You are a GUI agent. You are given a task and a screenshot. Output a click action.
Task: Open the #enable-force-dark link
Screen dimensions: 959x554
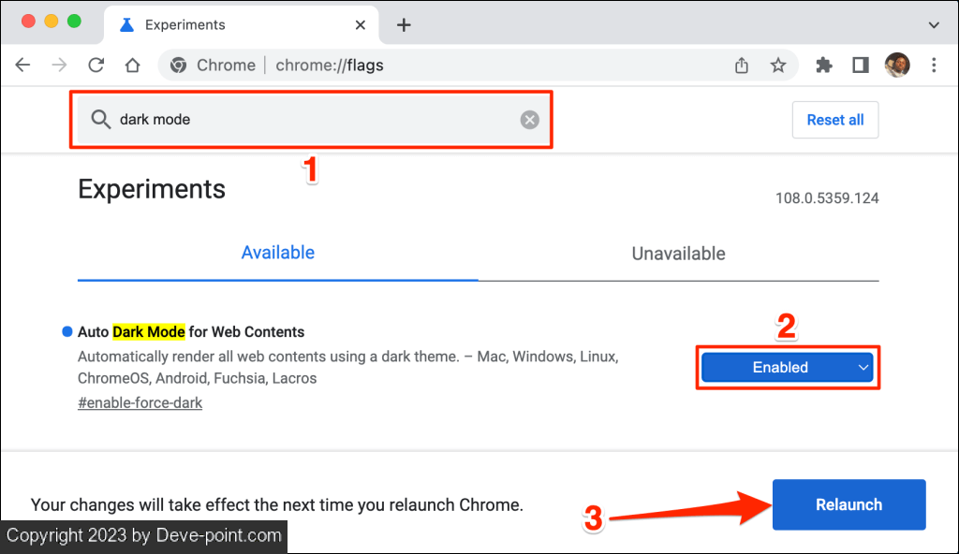point(140,403)
